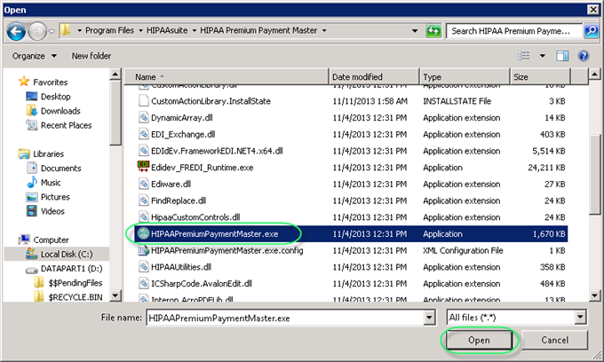Open the Organize dropdown menu
Image resolution: width=604 pixels, height=362 pixels.
[x=34, y=56]
